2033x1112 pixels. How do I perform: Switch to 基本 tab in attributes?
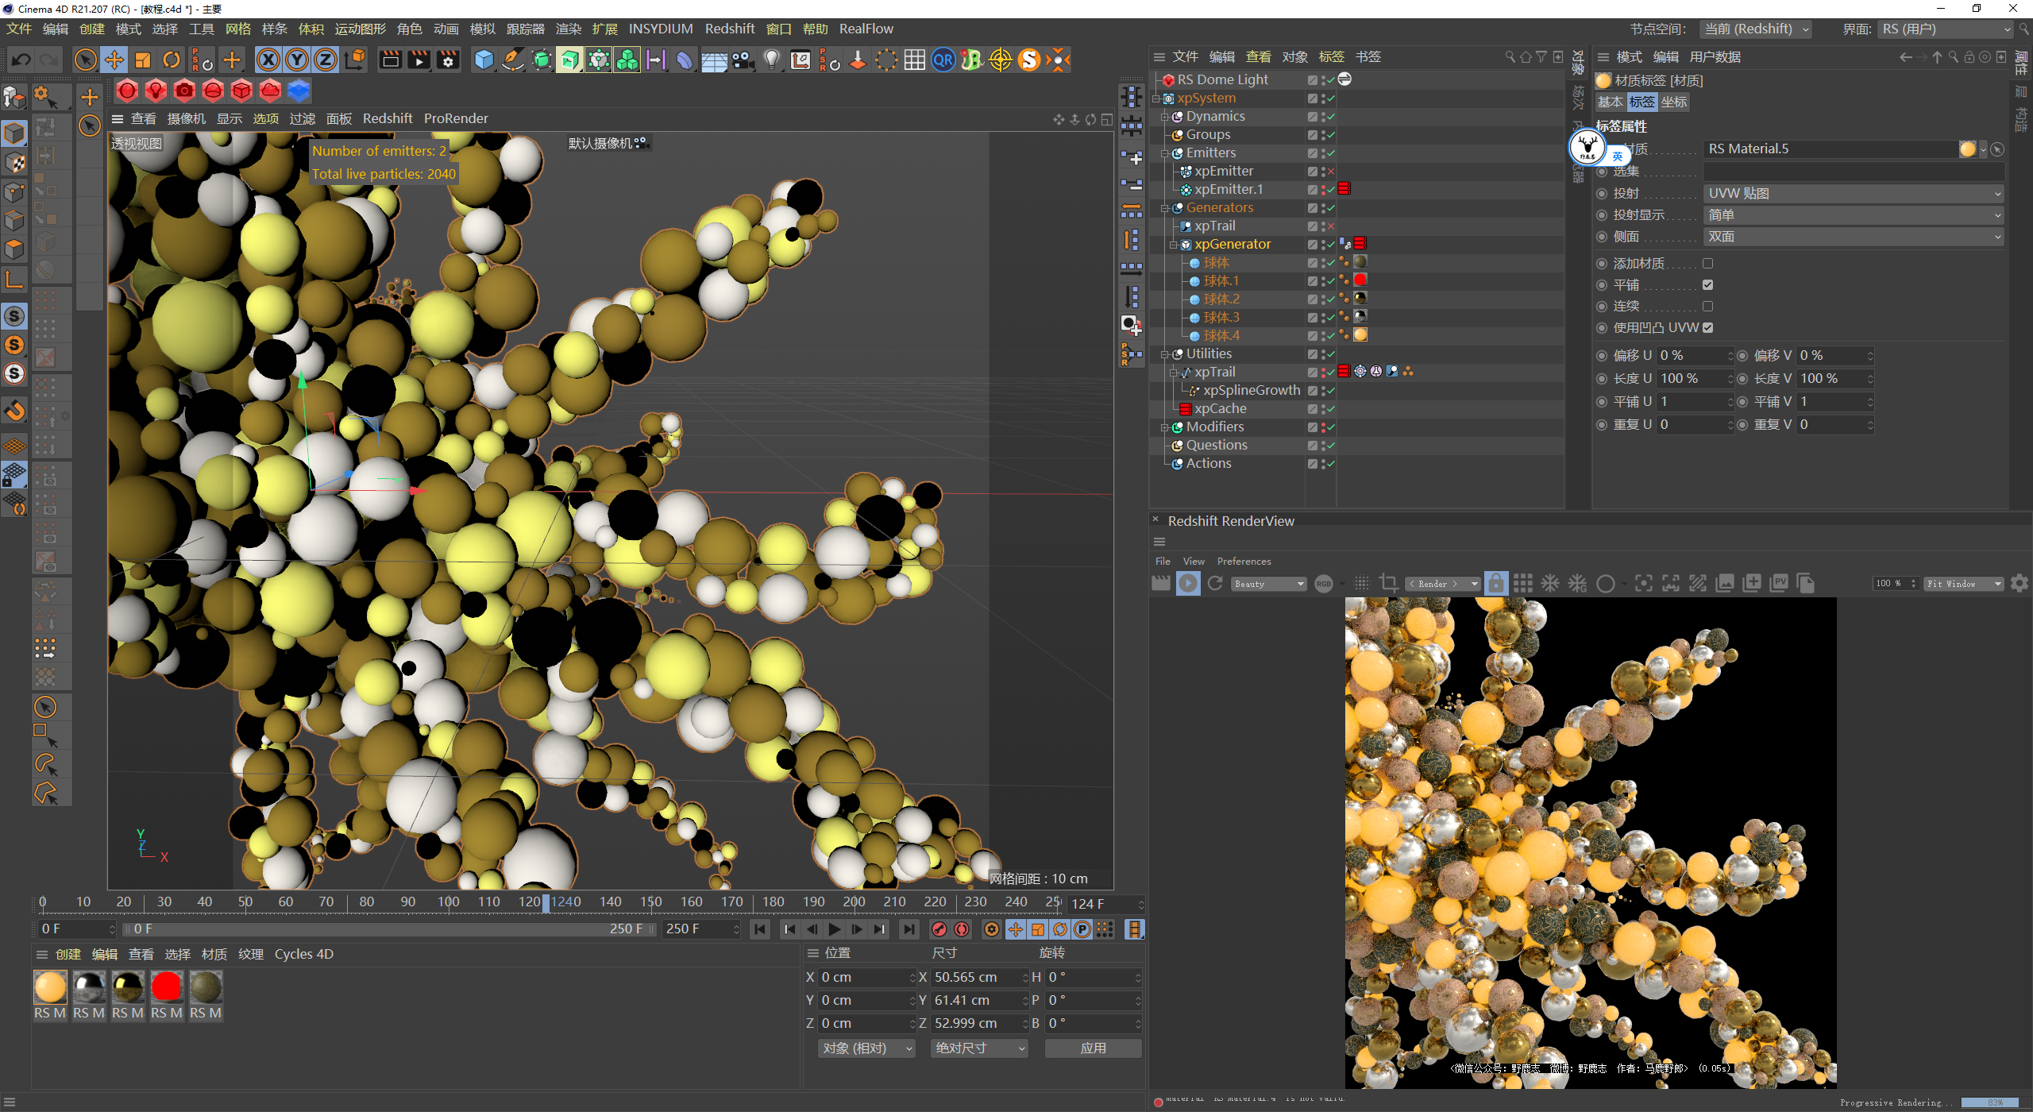pos(1610,102)
